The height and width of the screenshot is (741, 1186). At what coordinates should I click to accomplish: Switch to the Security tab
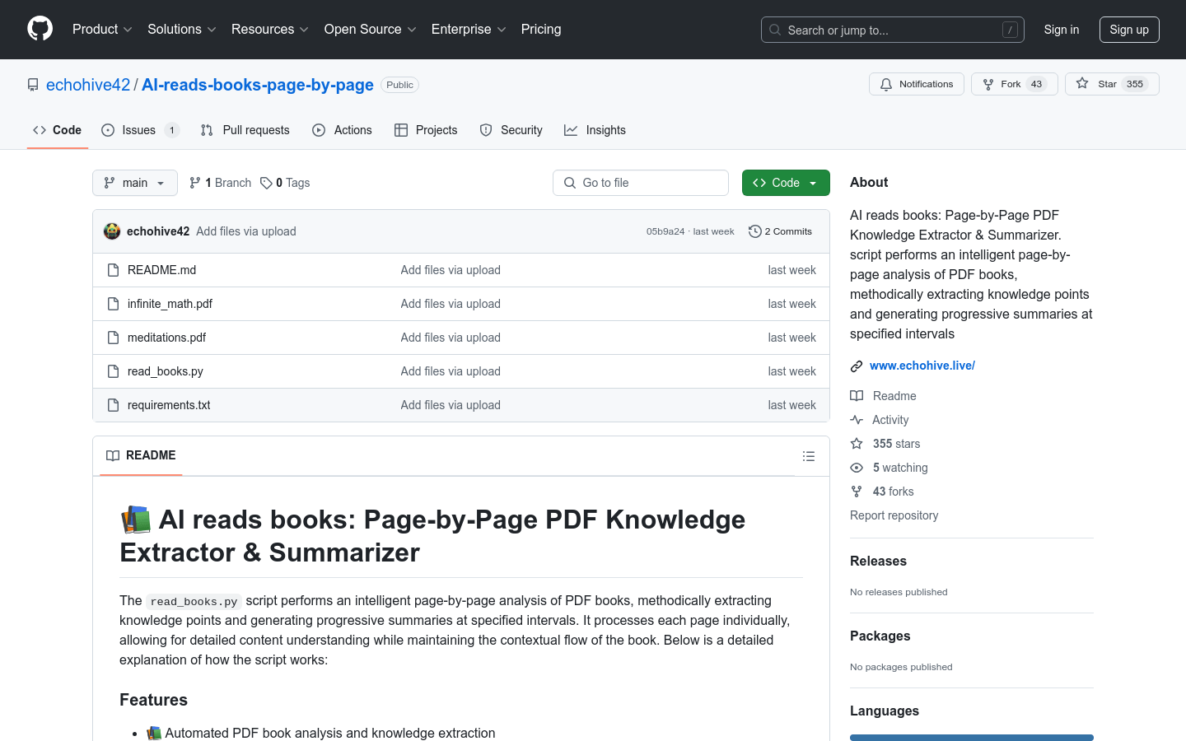coord(511,130)
